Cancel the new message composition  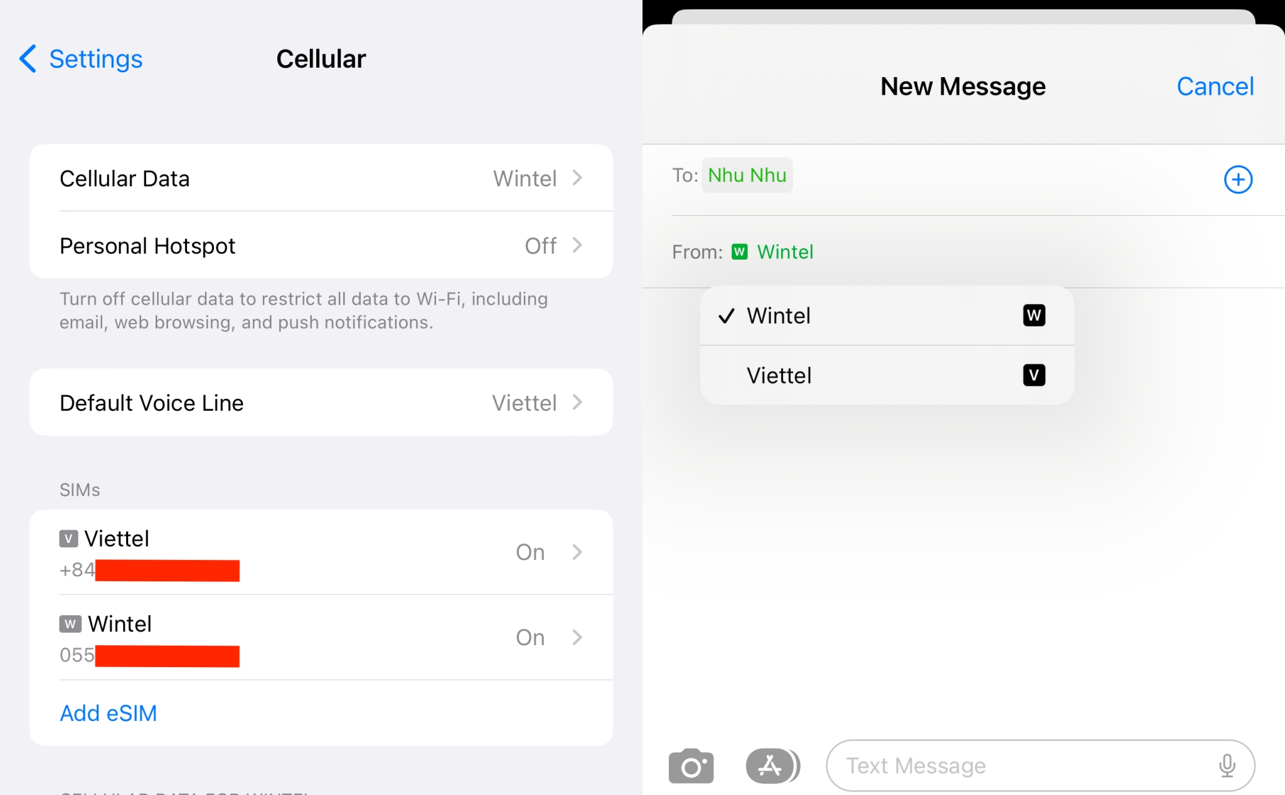pyautogui.click(x=1216, y=85)
